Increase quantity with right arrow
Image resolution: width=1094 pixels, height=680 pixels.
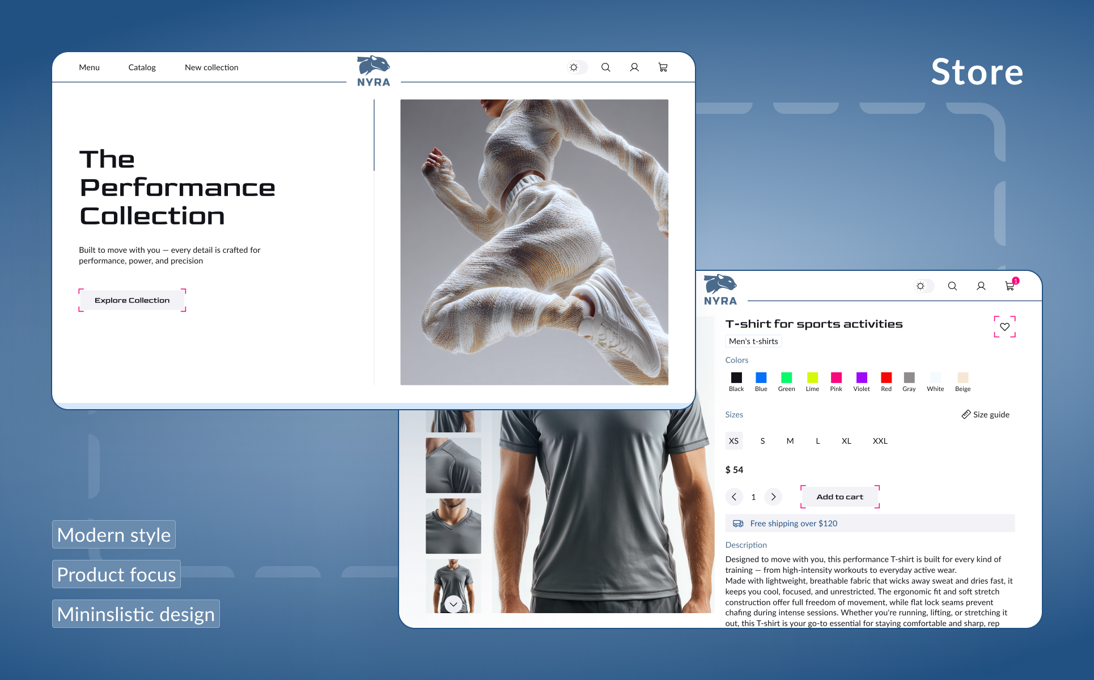tap(773, 497)
